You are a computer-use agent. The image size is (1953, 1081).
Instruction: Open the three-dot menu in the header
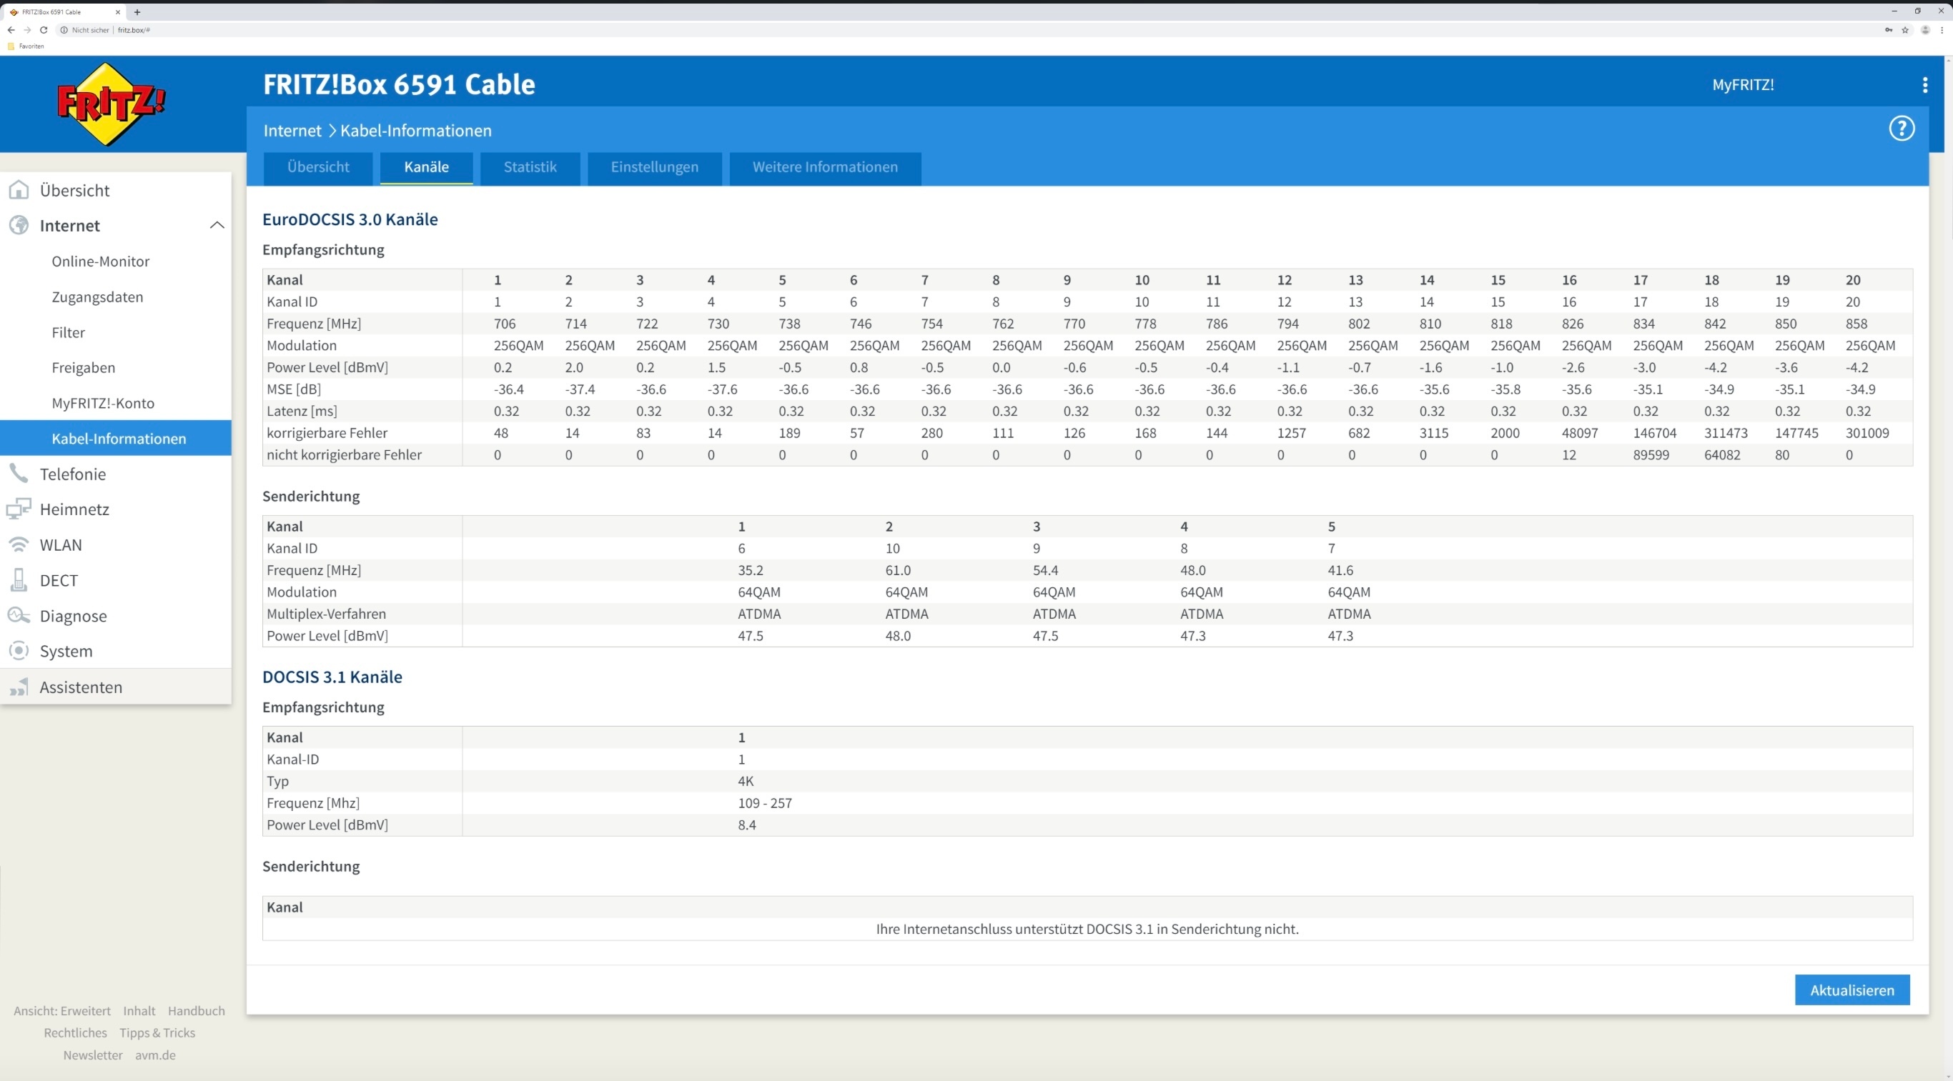click(x=1924, y=85)
